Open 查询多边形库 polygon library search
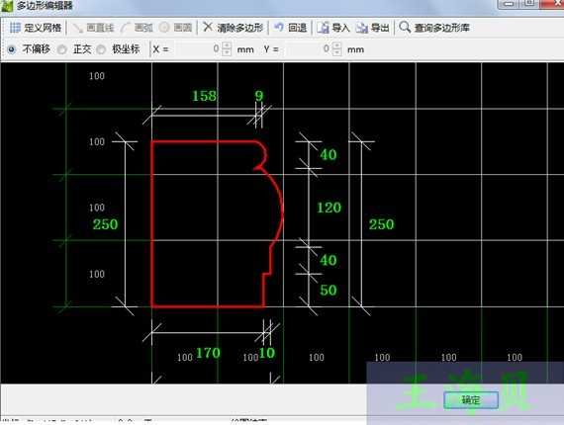This screenshot has height=425, width=564. pos(434,28)
